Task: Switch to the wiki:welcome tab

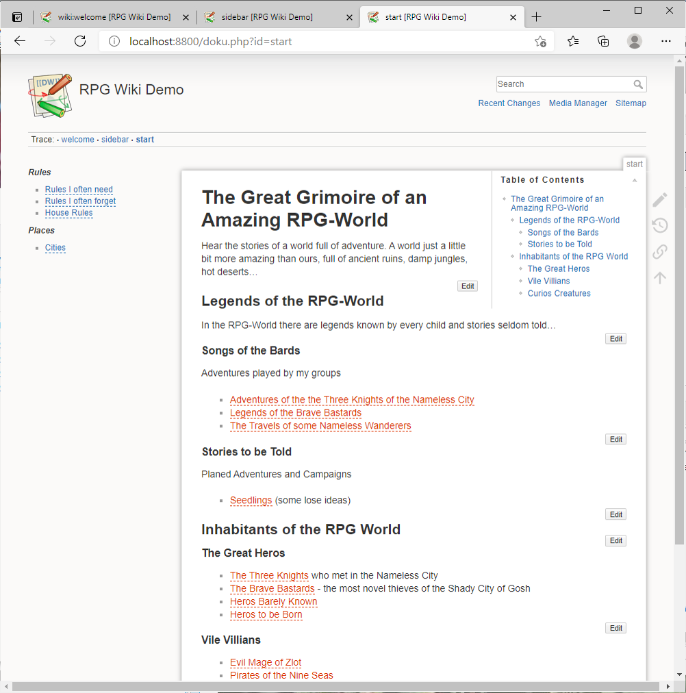Action: (x=114, y=17)
